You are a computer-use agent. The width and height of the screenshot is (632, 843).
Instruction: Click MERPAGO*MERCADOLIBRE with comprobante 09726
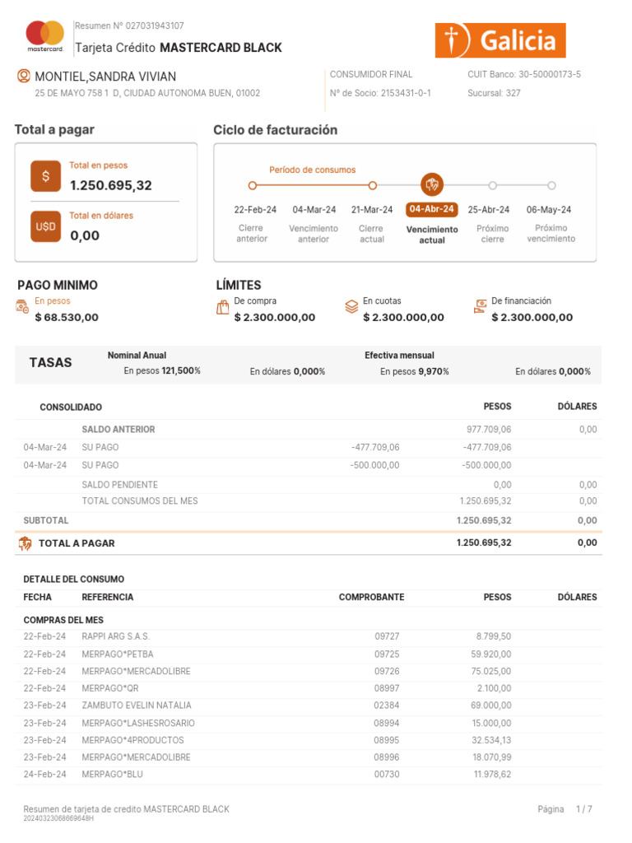[x=136, y=672]
